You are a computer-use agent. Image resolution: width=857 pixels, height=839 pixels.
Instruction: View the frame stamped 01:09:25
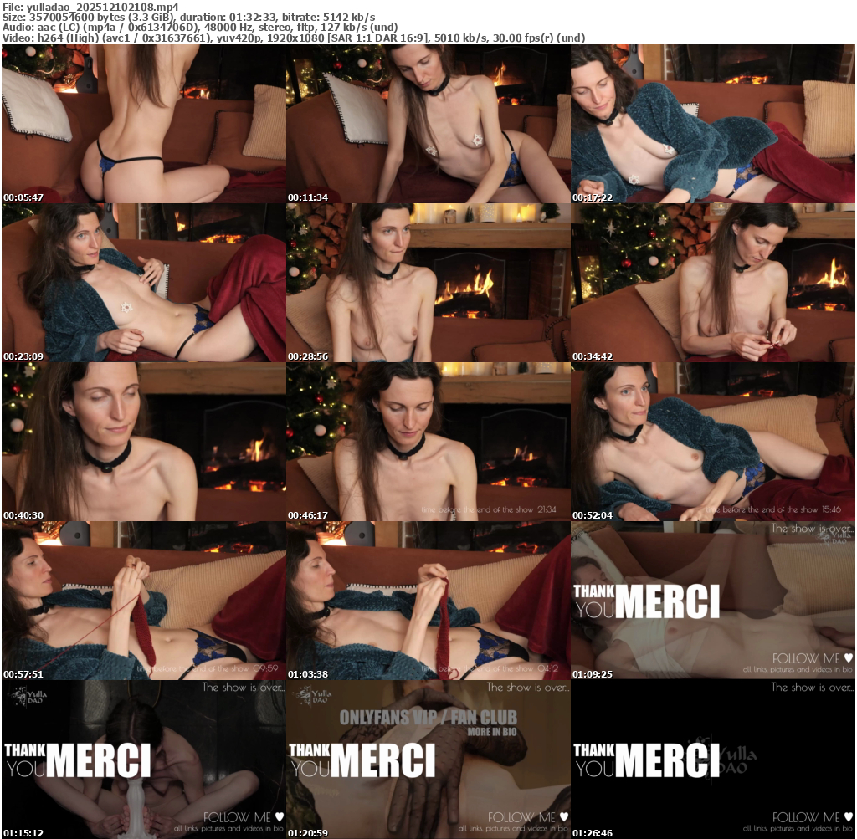tap(713, 601)
